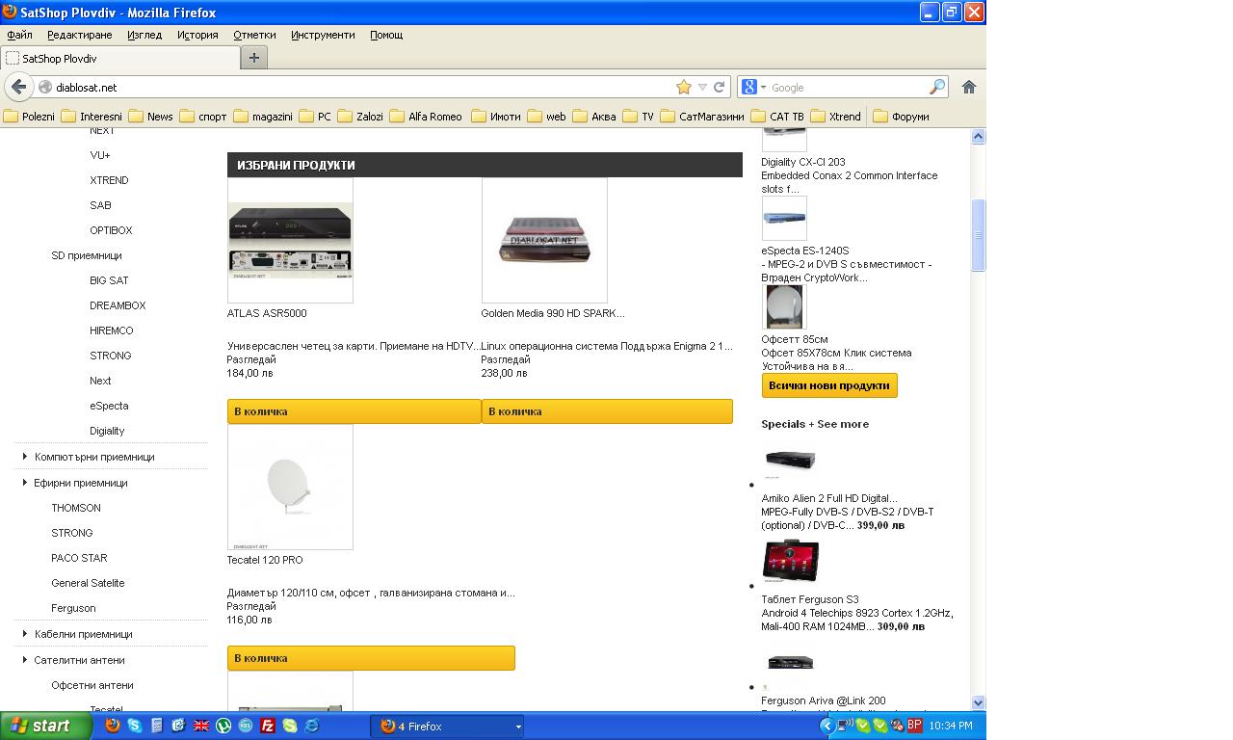Open the Polezni bookmarks folder
The image size is (1233, 740).
(x=30, y=117)
